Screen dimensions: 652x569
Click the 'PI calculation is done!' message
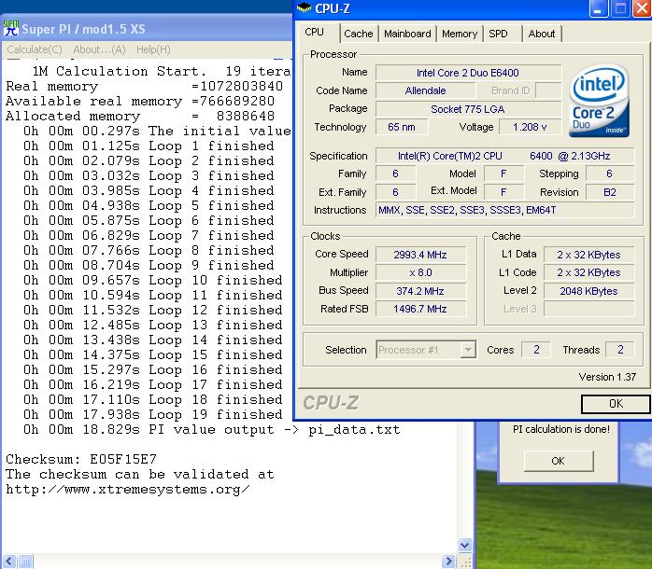(x=561, y=429)
